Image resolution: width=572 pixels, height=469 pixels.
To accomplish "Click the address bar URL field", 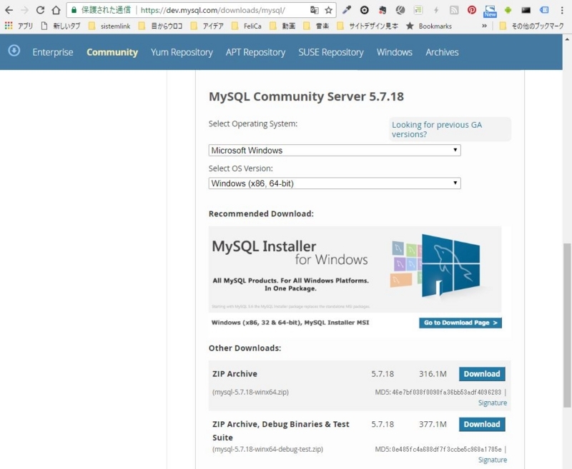I will pyautogui.click(x=212, y=10).
